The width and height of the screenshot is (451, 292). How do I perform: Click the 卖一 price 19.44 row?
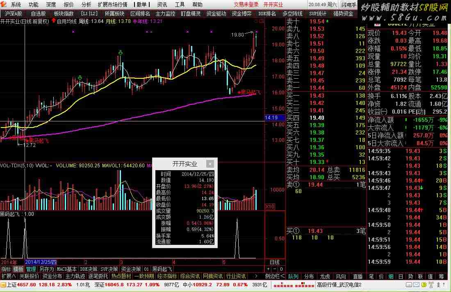coord(326,88)
